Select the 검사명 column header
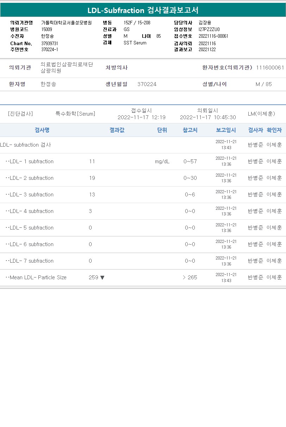The height and width of the screenshot is (427, 286). (x=42, y=130)
